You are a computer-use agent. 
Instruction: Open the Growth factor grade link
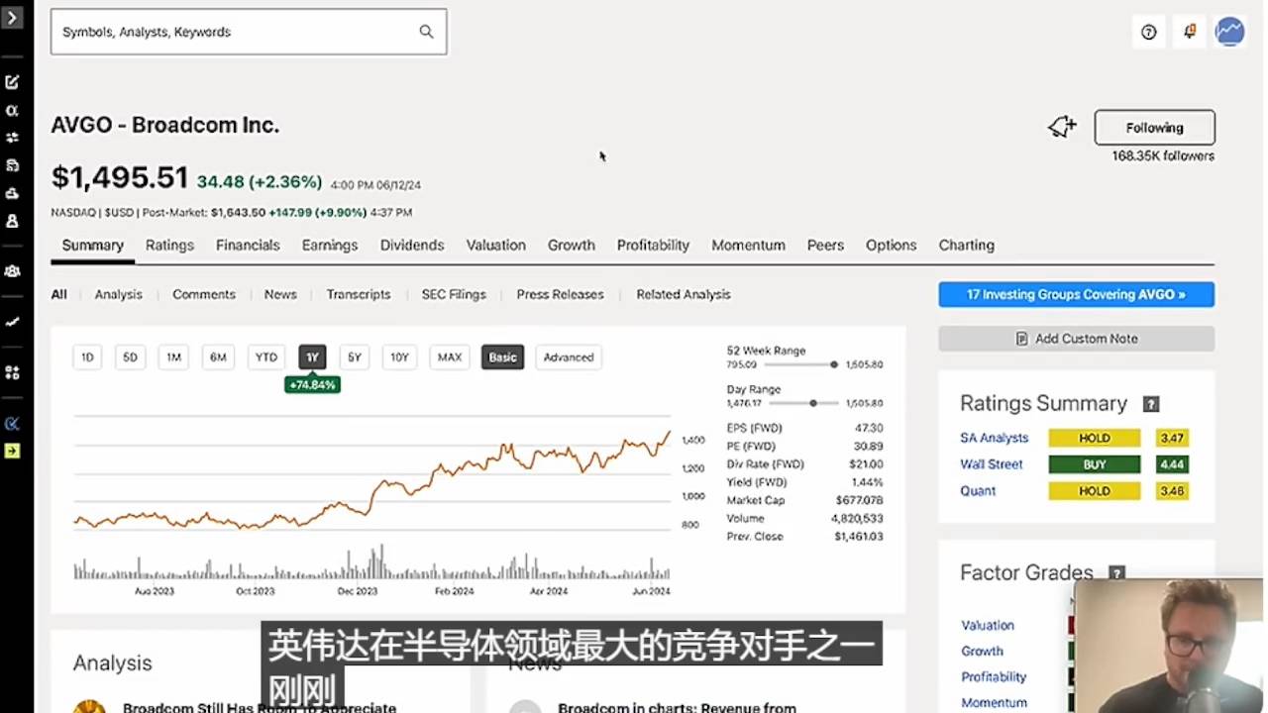(x=982, y=652)
